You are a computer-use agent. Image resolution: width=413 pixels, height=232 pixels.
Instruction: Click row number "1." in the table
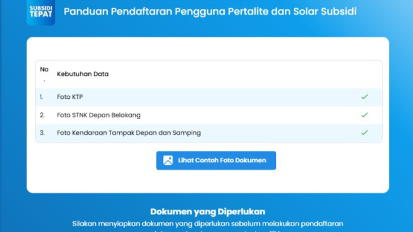(x=41, y=97)
